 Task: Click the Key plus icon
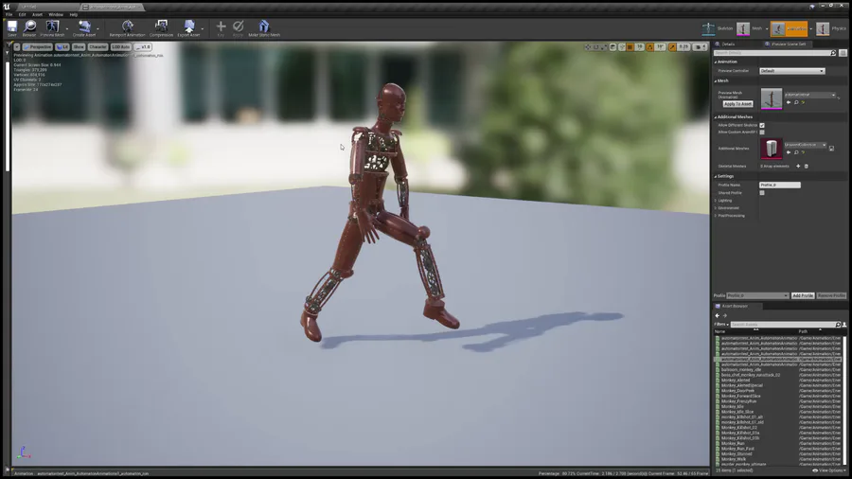(x=221, y=27)
